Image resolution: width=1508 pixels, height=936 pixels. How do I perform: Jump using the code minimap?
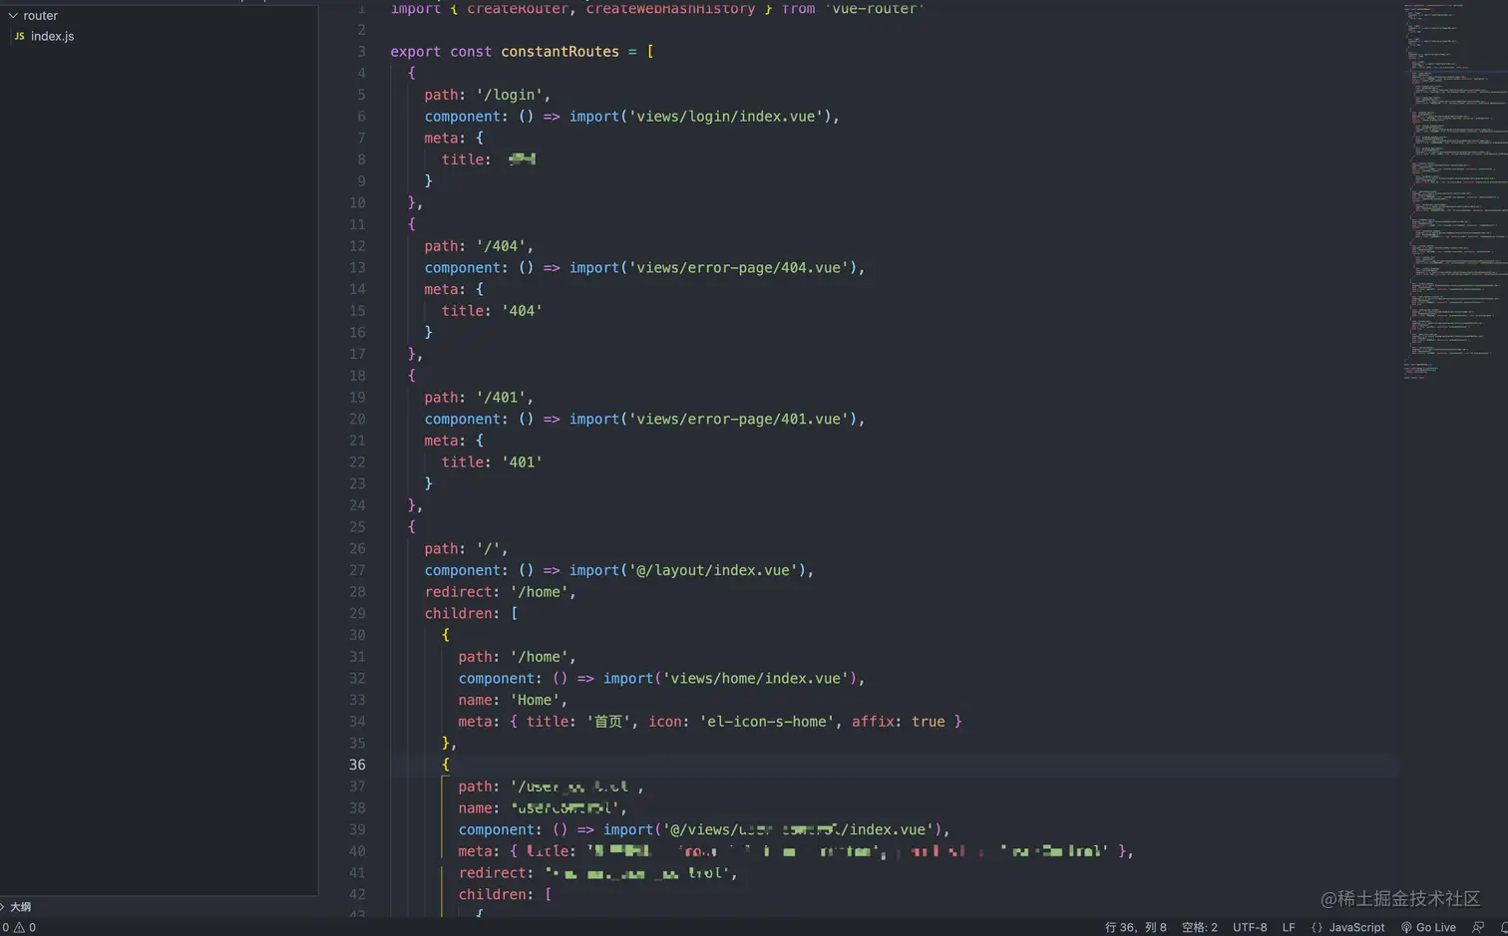1454,189
